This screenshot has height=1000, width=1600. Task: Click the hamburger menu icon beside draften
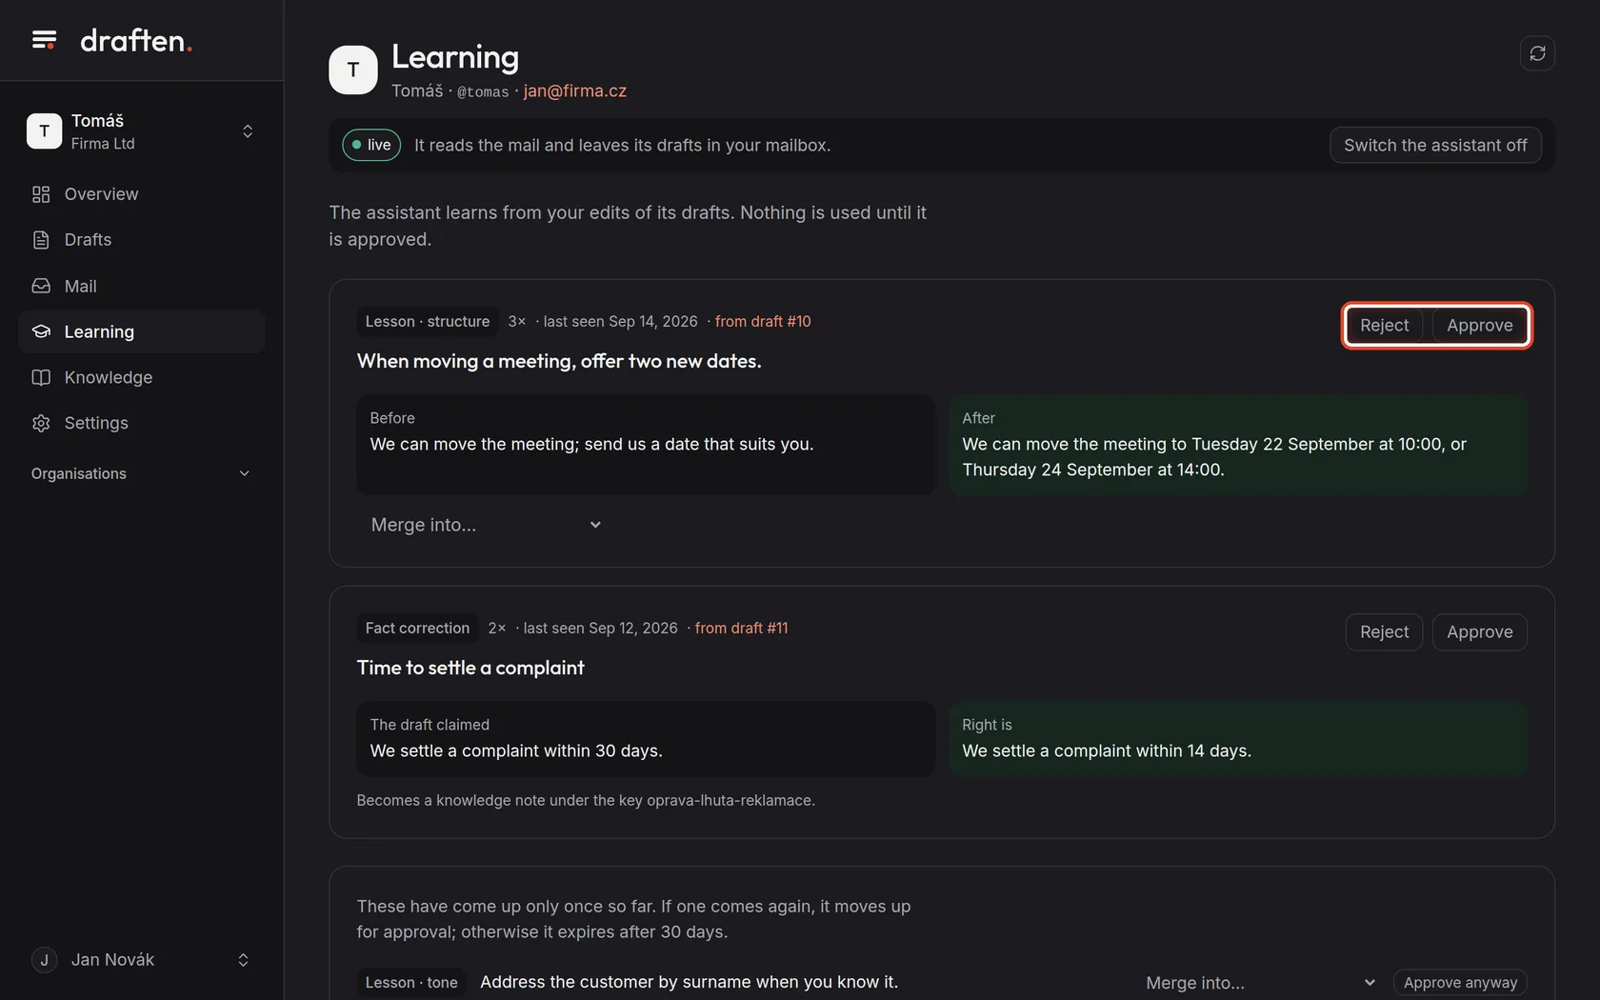(44, 40)
